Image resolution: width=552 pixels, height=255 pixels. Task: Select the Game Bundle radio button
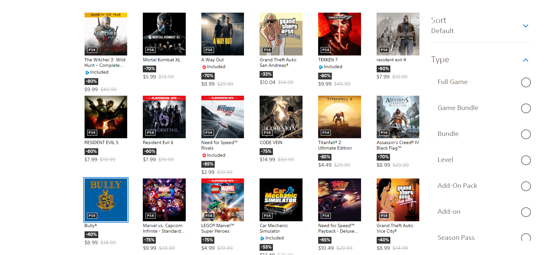[x=526, y=108]
